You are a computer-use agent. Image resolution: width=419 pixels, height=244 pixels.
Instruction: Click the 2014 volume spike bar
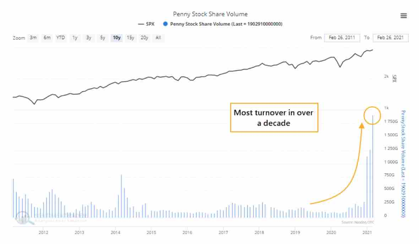tap(121, 196)
